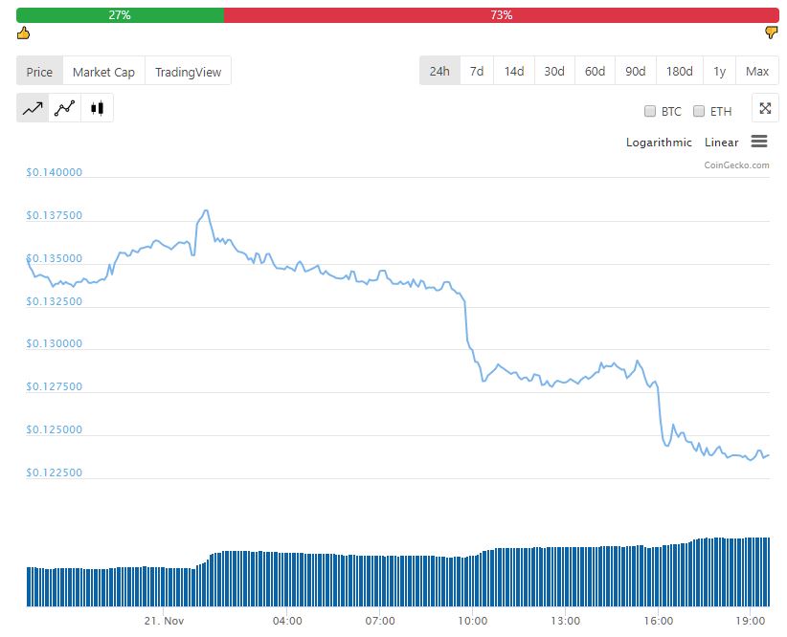Switch to candlestick chart icon

(x=97, y=109)
